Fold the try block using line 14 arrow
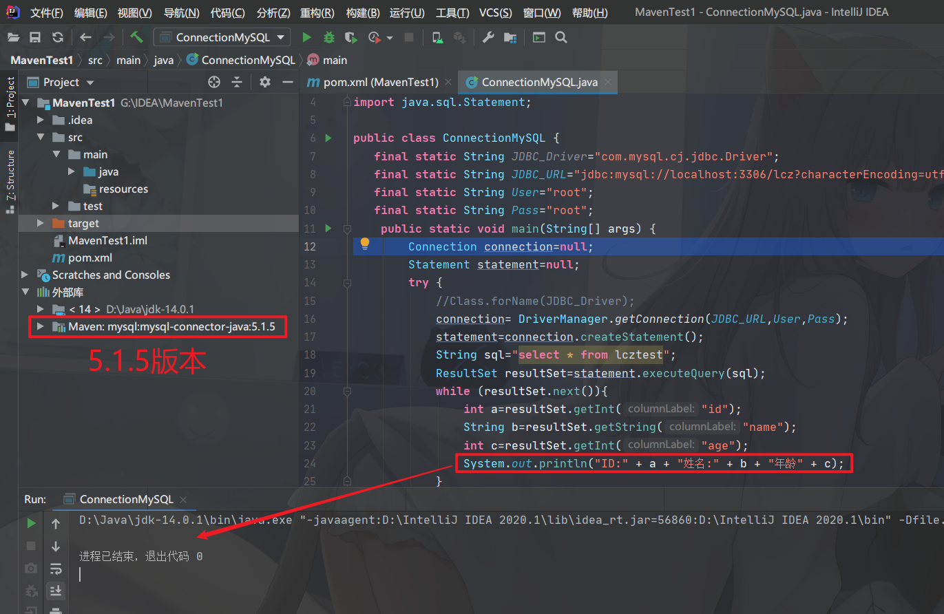Screen dimensions: 944x614 coord(346,282)
